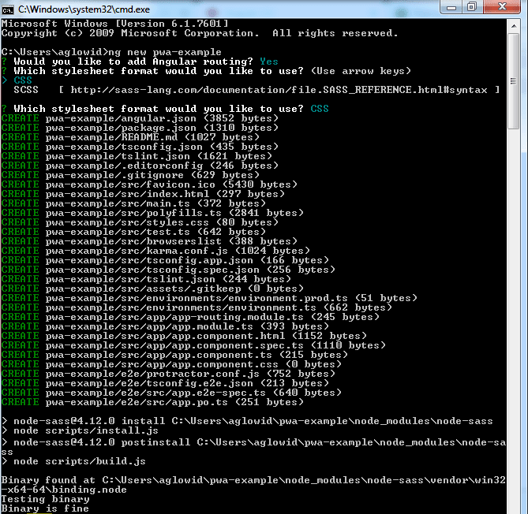This screenshot has width=528, height=514.
Task: Click the 'app-routing.module.ts (245 bytes)' line
Action: (190, 317)
